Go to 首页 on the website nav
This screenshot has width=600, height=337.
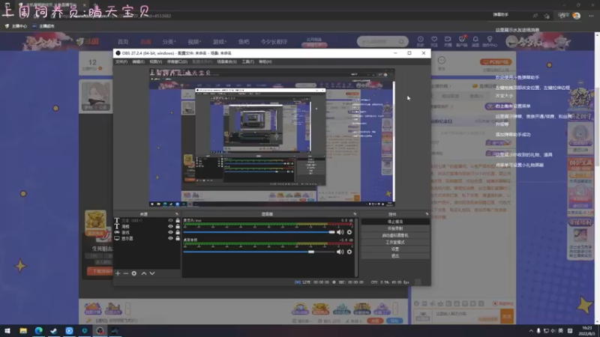coord(123,42)
